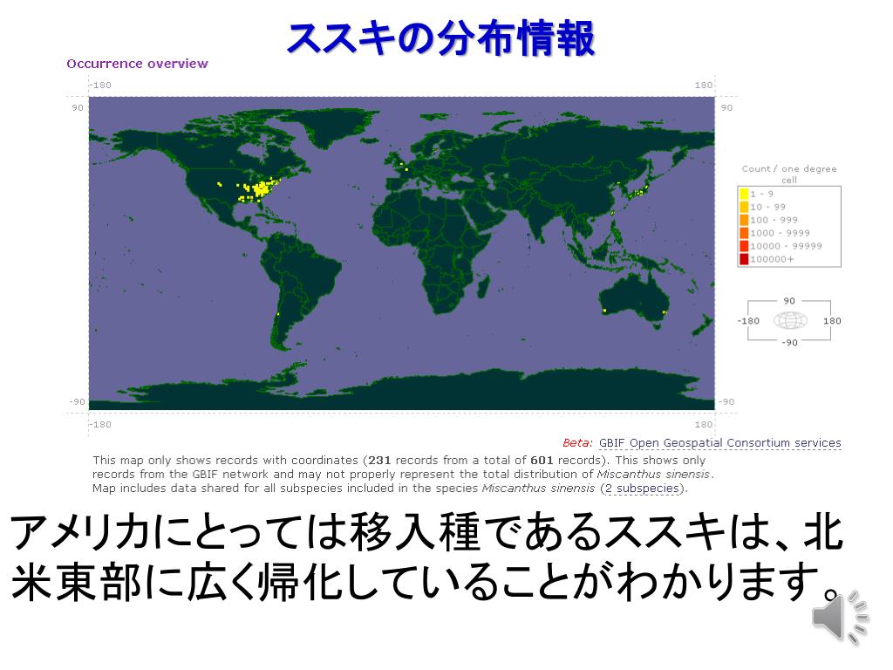Image resolution: width=893 pixels, height=670 pixels.
Task: Click the 'Occurrence overview' heading
Action: pos(137,63)
